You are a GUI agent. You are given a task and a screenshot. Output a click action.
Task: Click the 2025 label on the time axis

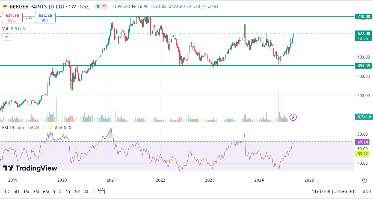pyautogui.click(x=309, y=180)
